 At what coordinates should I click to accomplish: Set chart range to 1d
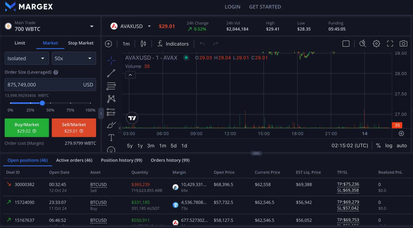pyautogui.click(x=184, y=146)
